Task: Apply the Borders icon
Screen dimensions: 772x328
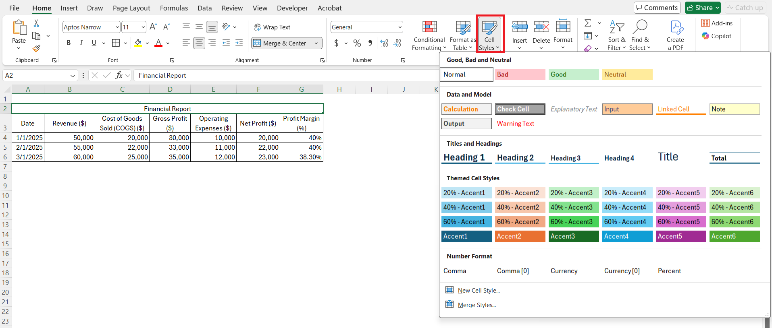Action: pyautogui.click(x=116, y=43)
